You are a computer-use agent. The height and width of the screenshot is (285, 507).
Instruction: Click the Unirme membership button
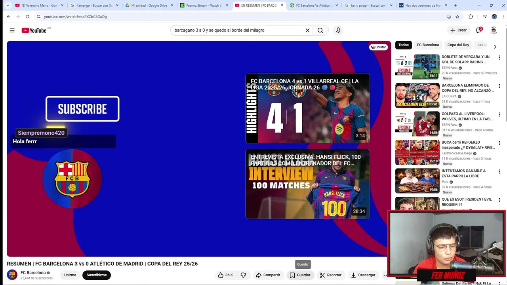pyautogui.click(x=70, y=275)
